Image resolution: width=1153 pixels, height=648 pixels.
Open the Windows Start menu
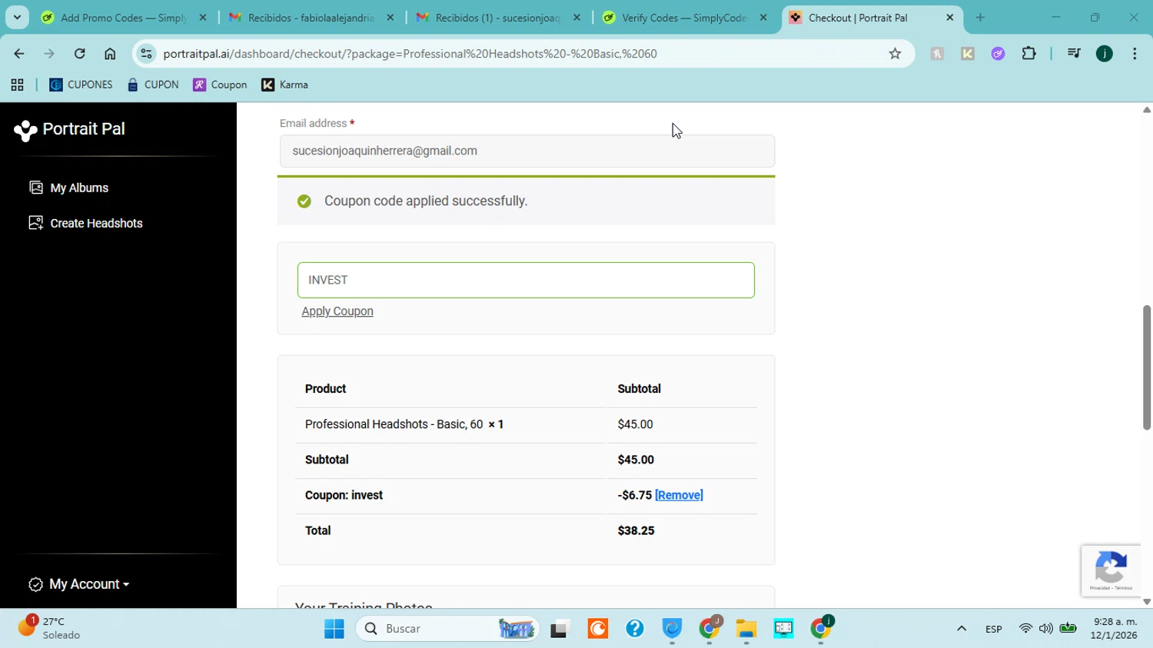tap(334, 629)
